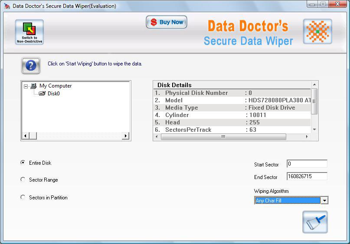Click the application icon in title bar
Screen dimensions: 350x244
(x=7, y=6)
